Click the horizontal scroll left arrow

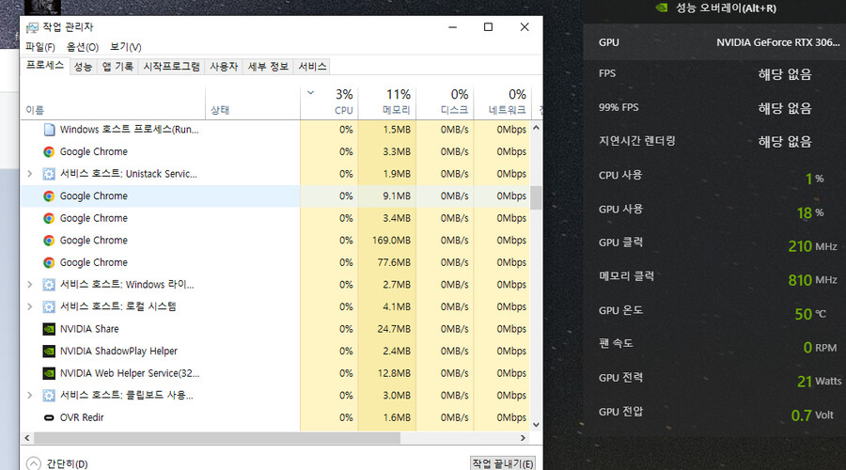[27, 438]
